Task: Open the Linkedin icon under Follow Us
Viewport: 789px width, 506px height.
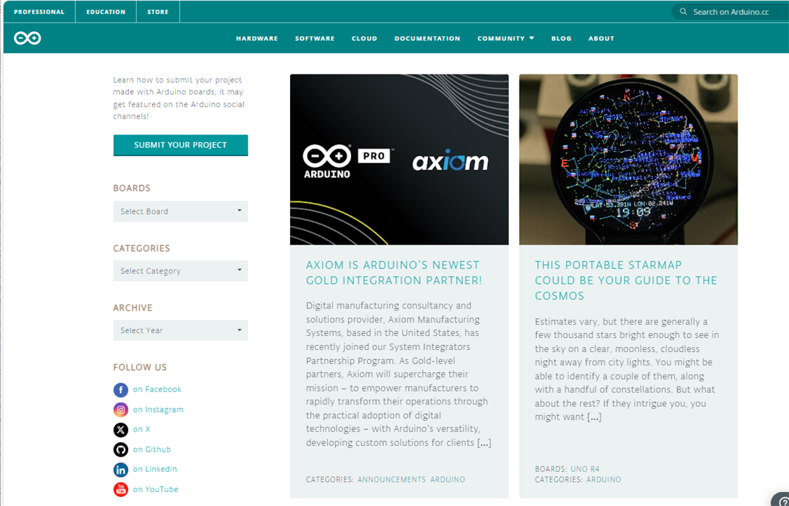Action: (x=121, y=470)
